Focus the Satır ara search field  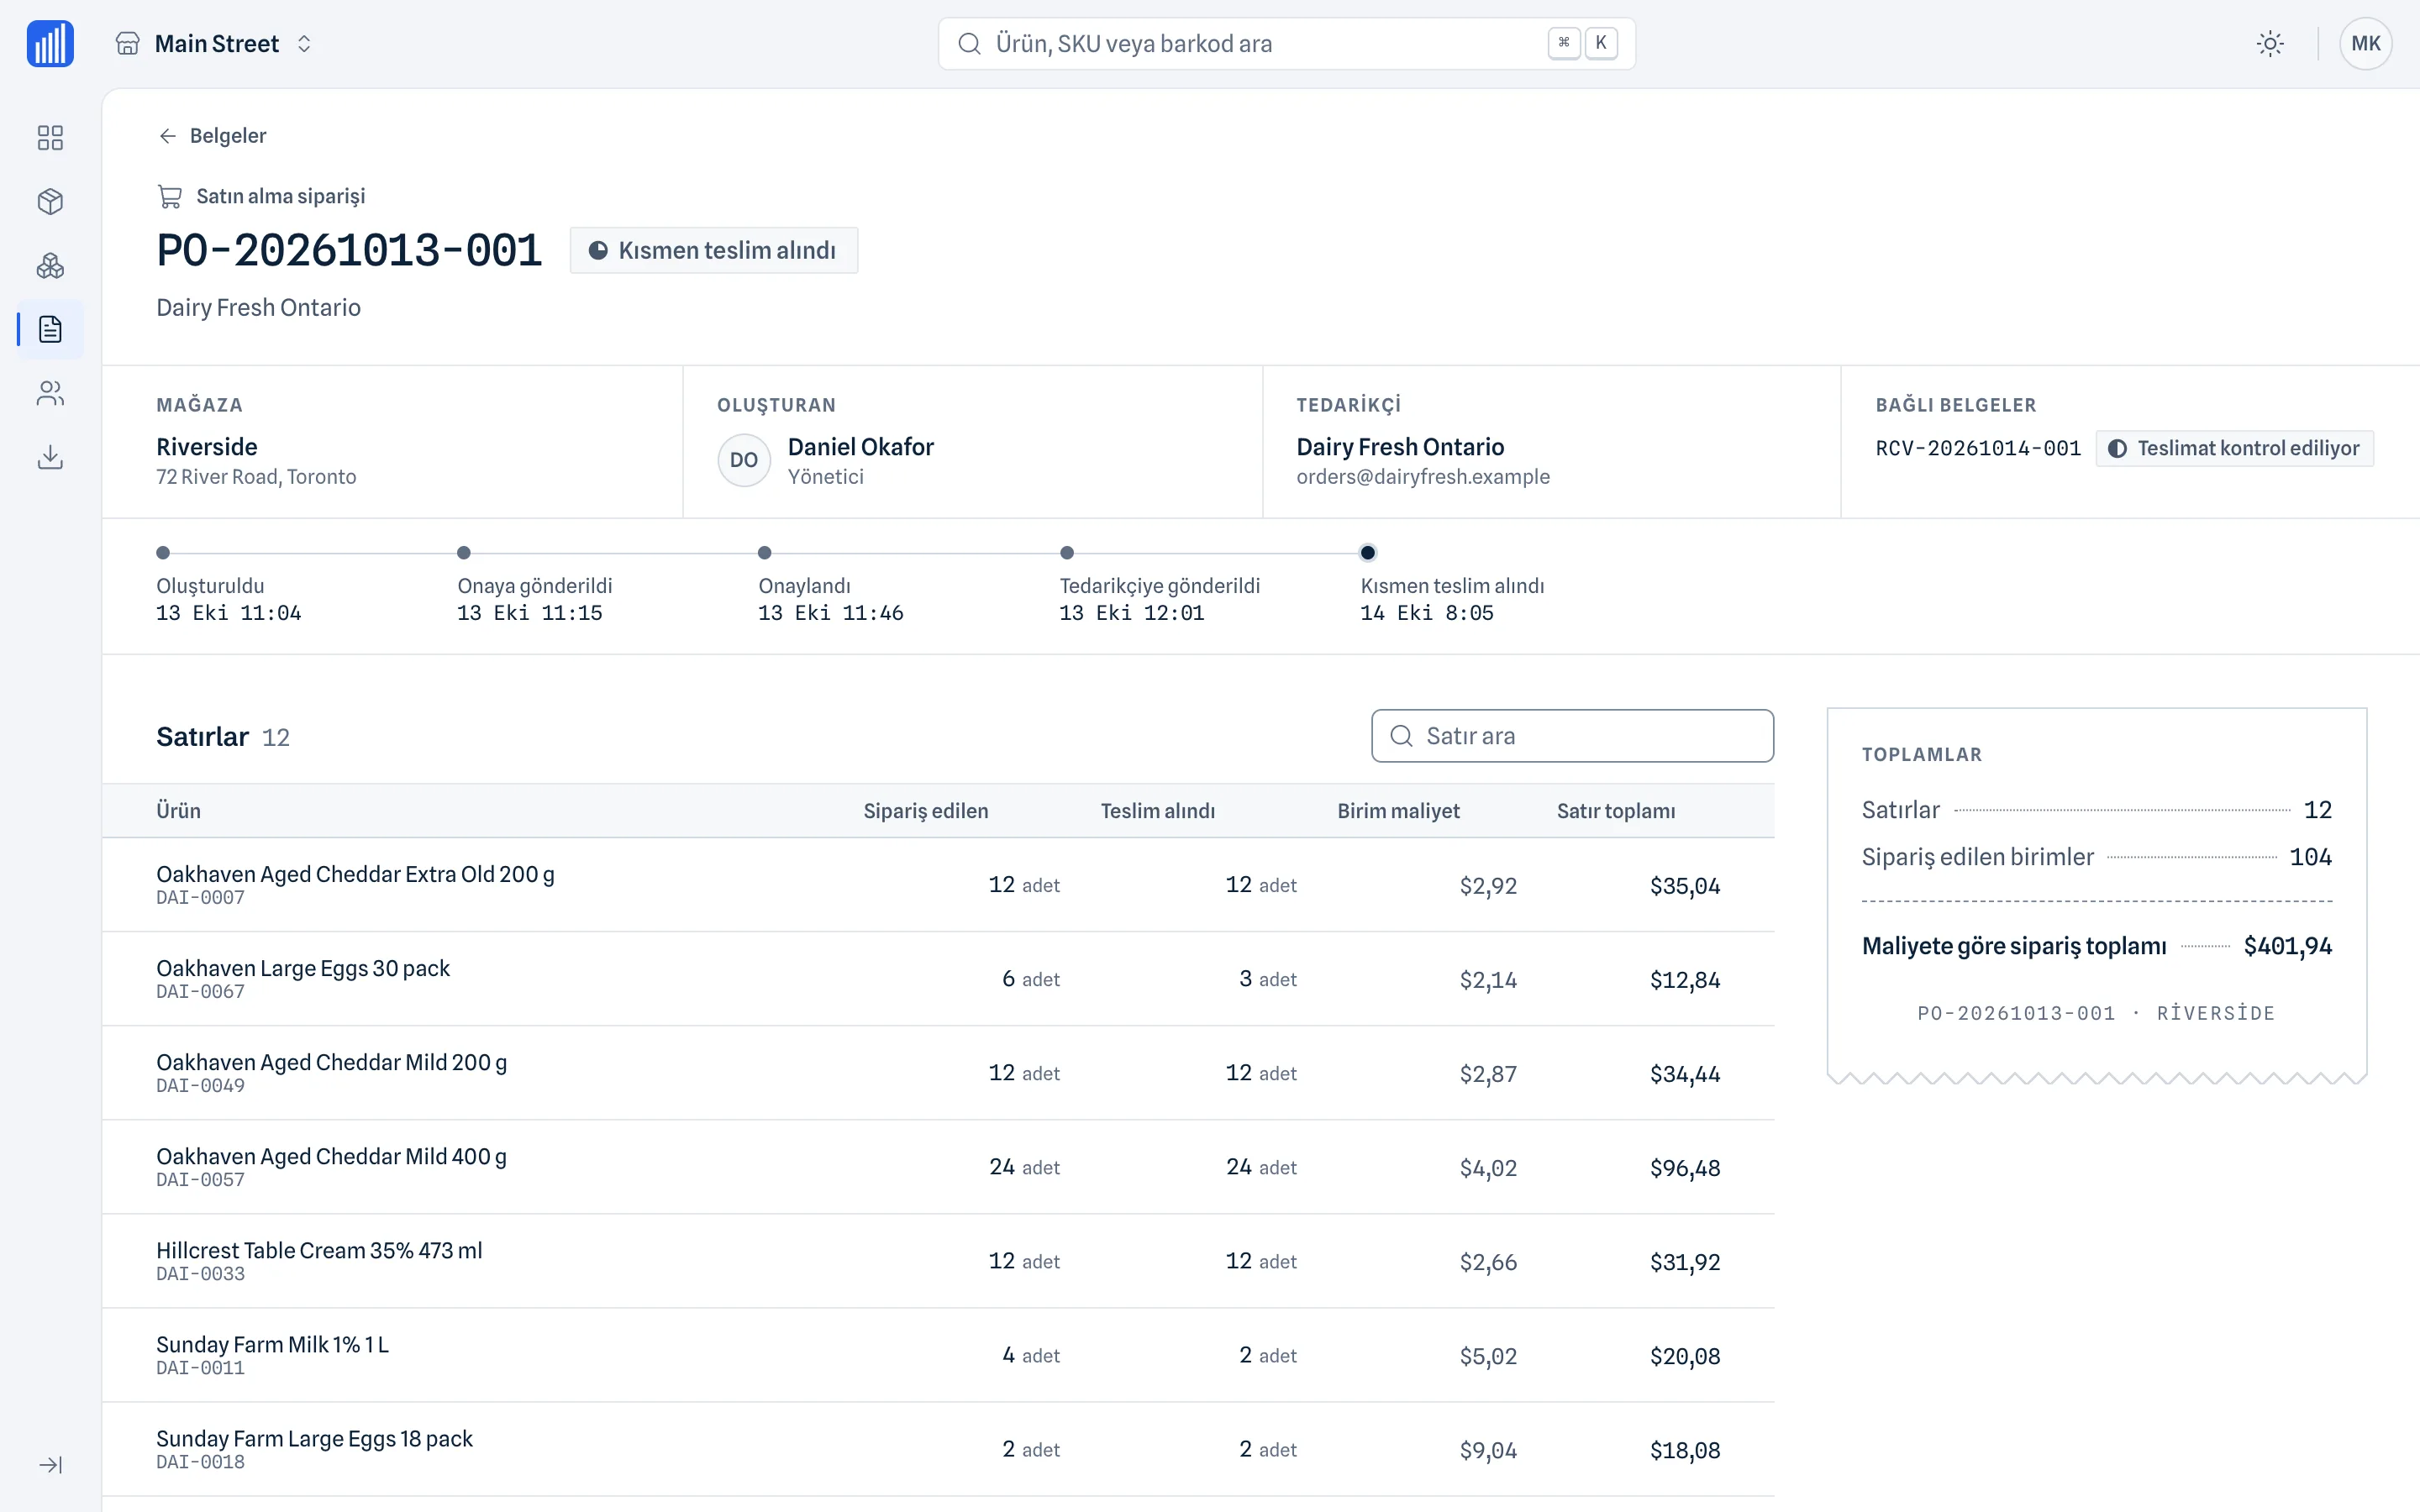(x=1572, y=736)
